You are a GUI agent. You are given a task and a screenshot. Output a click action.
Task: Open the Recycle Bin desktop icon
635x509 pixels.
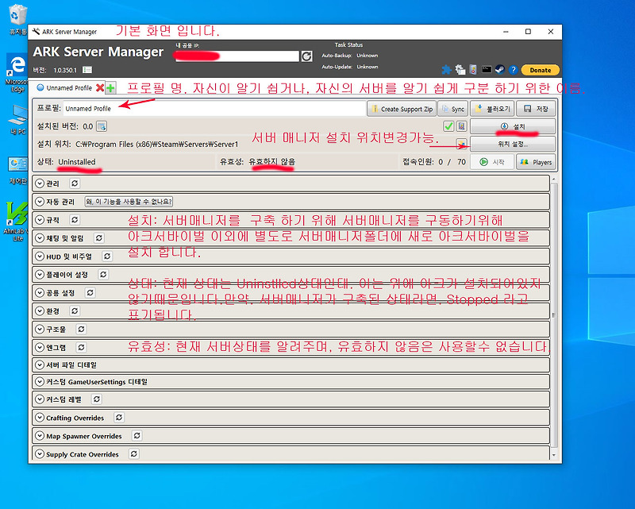coord(17,19)
